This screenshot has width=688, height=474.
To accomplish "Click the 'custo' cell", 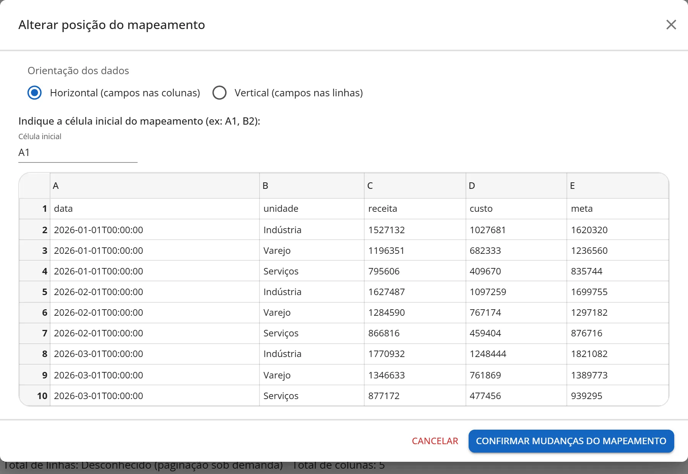I will pos(516,209).
